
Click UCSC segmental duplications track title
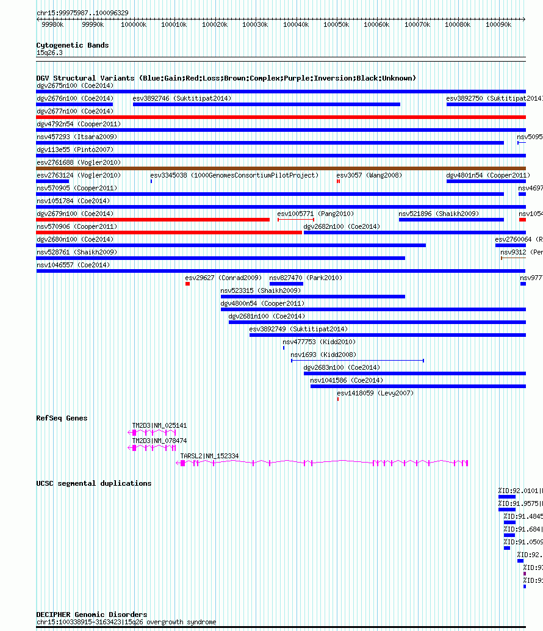tap(94, 484)
